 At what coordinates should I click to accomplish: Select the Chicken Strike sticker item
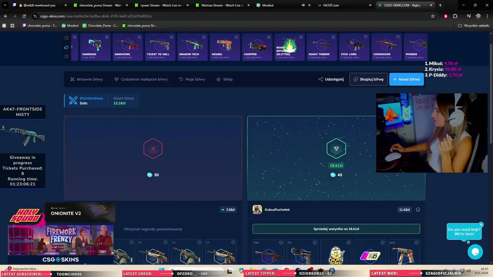tap(336, 251)
